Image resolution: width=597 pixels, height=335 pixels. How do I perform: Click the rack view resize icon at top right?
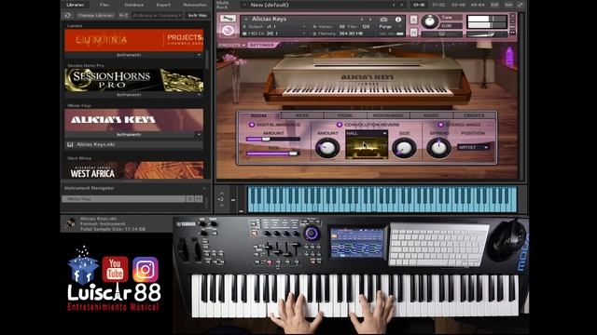(520, 5)
